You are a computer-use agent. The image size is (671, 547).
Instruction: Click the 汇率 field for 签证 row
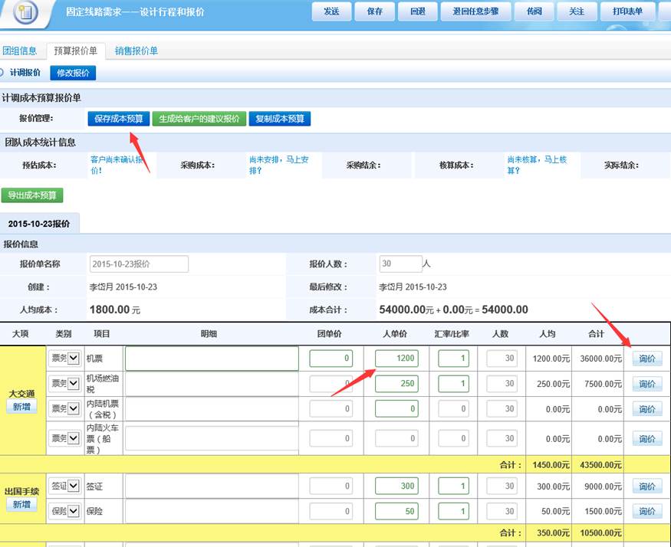point(453,486)
